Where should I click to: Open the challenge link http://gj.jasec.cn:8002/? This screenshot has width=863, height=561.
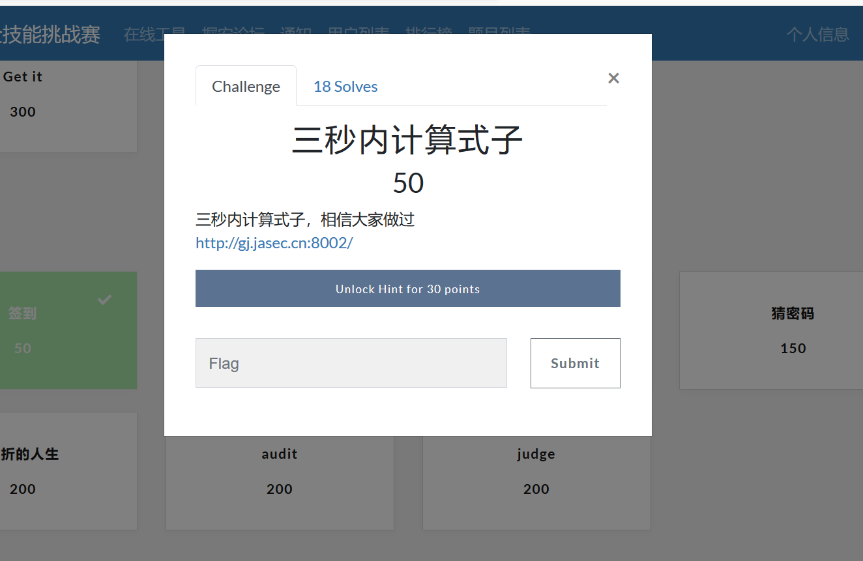(274, 242)
